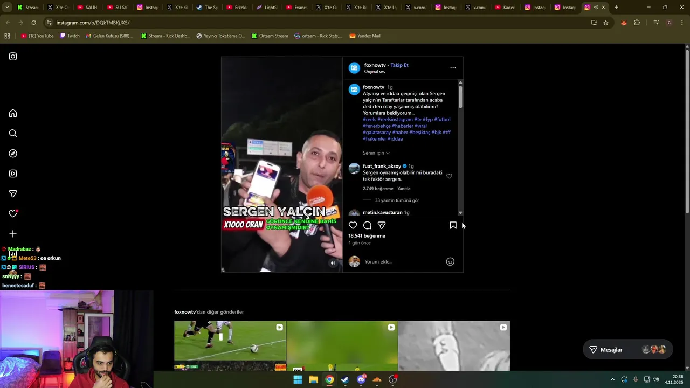This screenshot has width=690, height=388.
Task: Click the comment bubble icon under post
Action: [x=367, y=225]
